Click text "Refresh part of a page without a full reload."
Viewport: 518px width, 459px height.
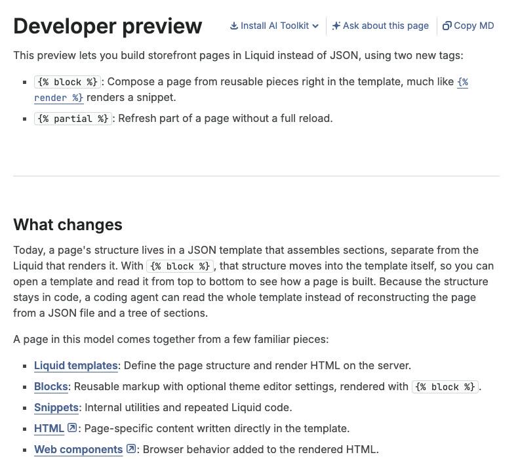coord(226,118)
